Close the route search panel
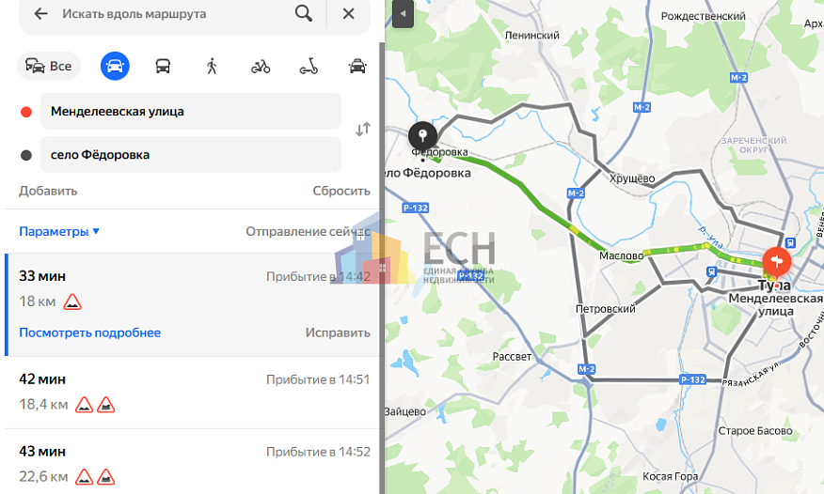The width and height of the screenshot is (824, 494). pos(348,14)
